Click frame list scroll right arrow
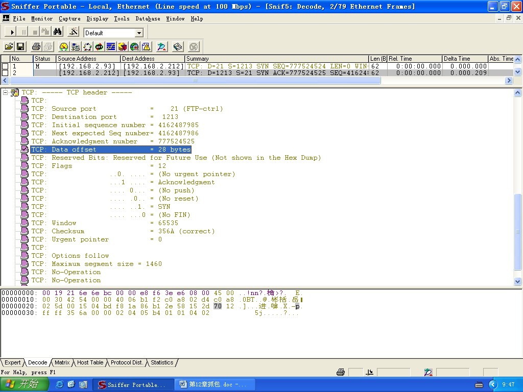 pos(509,80)
